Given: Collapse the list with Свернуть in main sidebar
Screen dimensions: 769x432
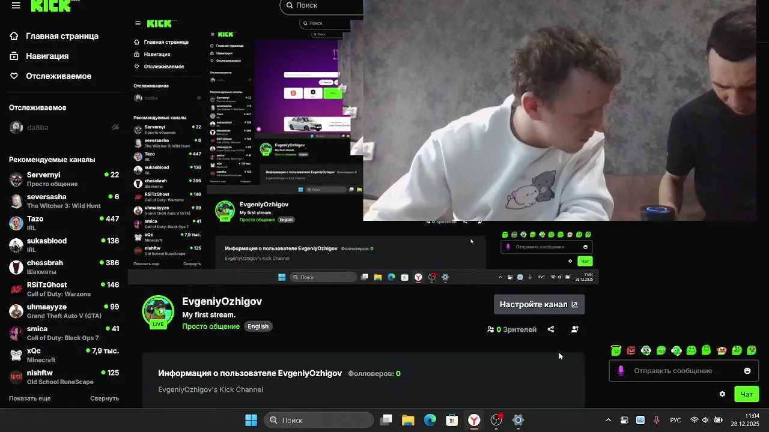Looking at the screenshot, I should pos(105,398).
